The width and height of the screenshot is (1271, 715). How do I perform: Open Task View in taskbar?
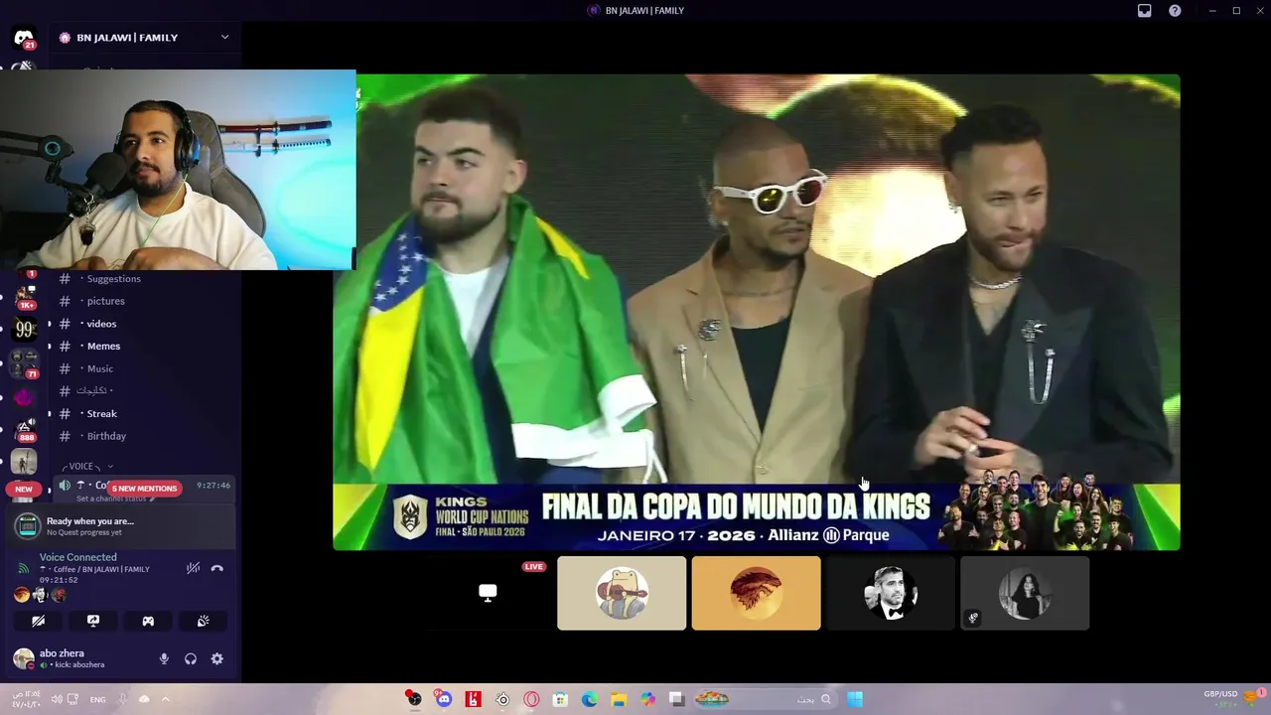(x=676, y=699)
